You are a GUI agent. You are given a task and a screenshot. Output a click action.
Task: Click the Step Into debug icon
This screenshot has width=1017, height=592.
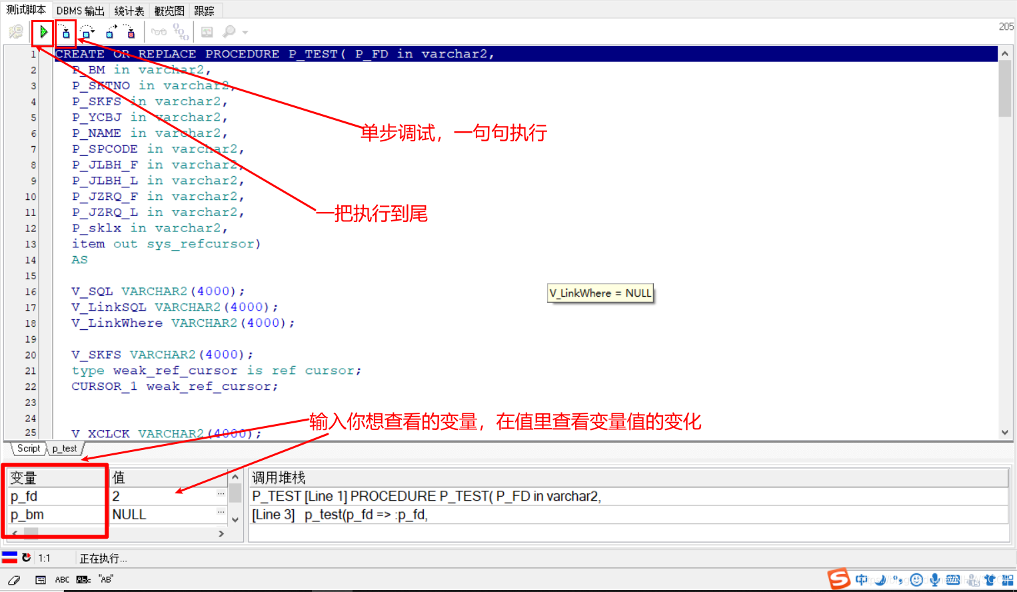[65, 32]
